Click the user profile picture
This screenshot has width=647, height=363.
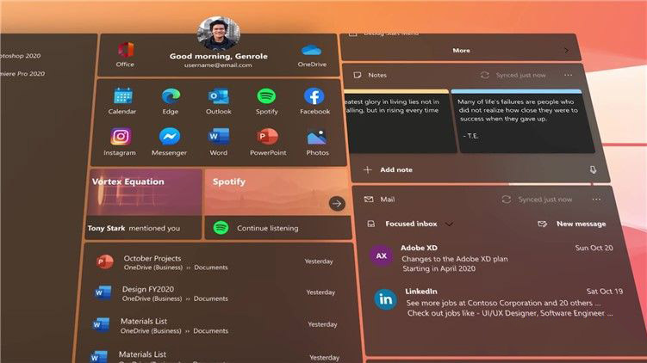click(x=219, y=33)
